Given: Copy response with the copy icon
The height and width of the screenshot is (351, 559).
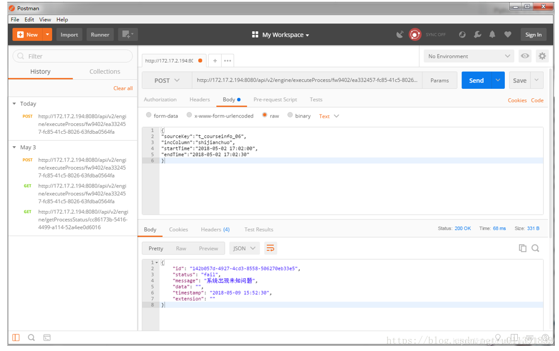Looking at the screenshot, I should pos(522,248).
